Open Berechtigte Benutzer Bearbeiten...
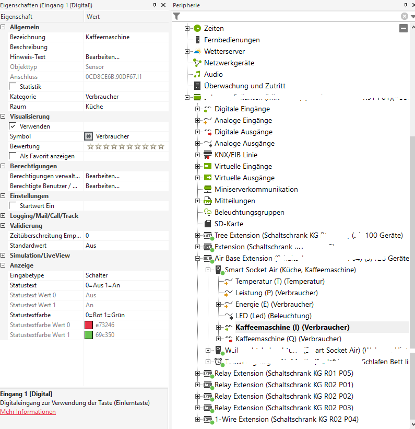The width and height of the screenshot is (415, 429). coord(102,186)
